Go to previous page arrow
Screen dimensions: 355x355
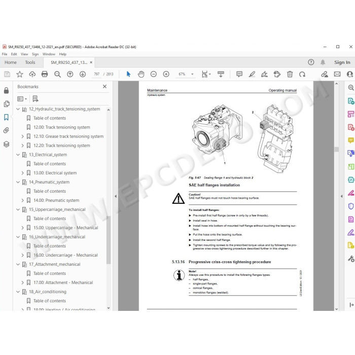(70, 74)
